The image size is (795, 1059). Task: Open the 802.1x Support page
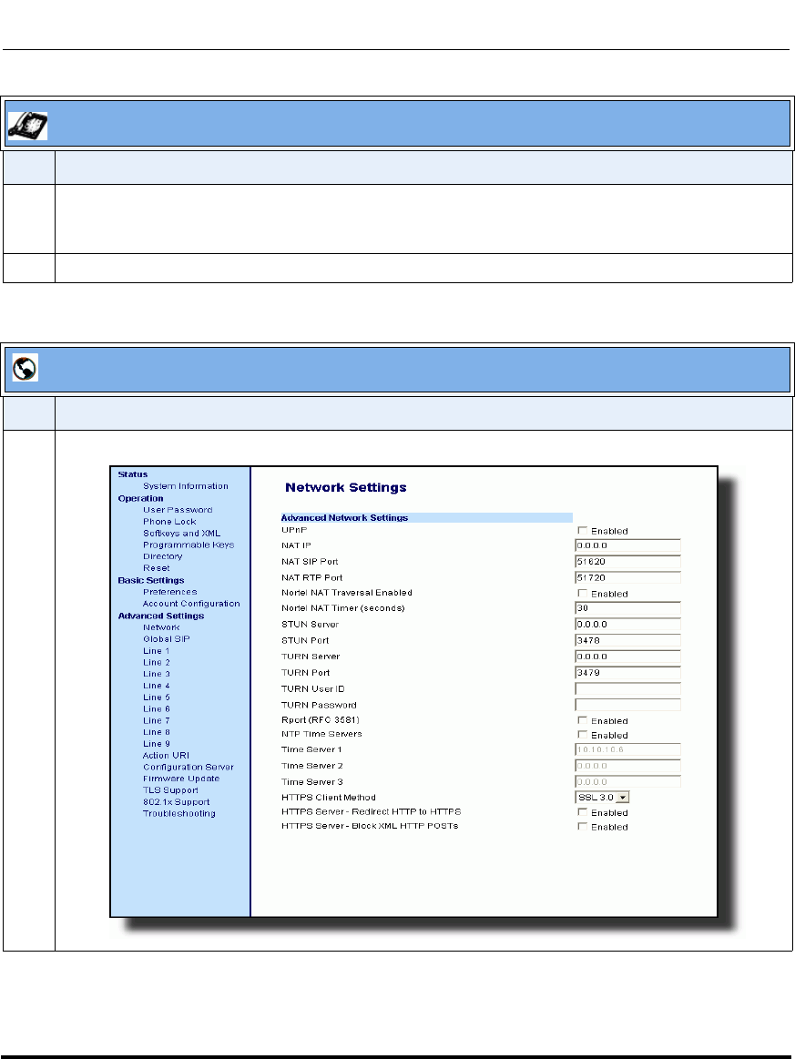177,802
